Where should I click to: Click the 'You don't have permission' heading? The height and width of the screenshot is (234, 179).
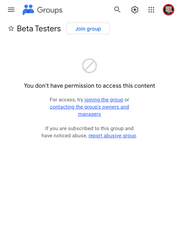(89, 86)
